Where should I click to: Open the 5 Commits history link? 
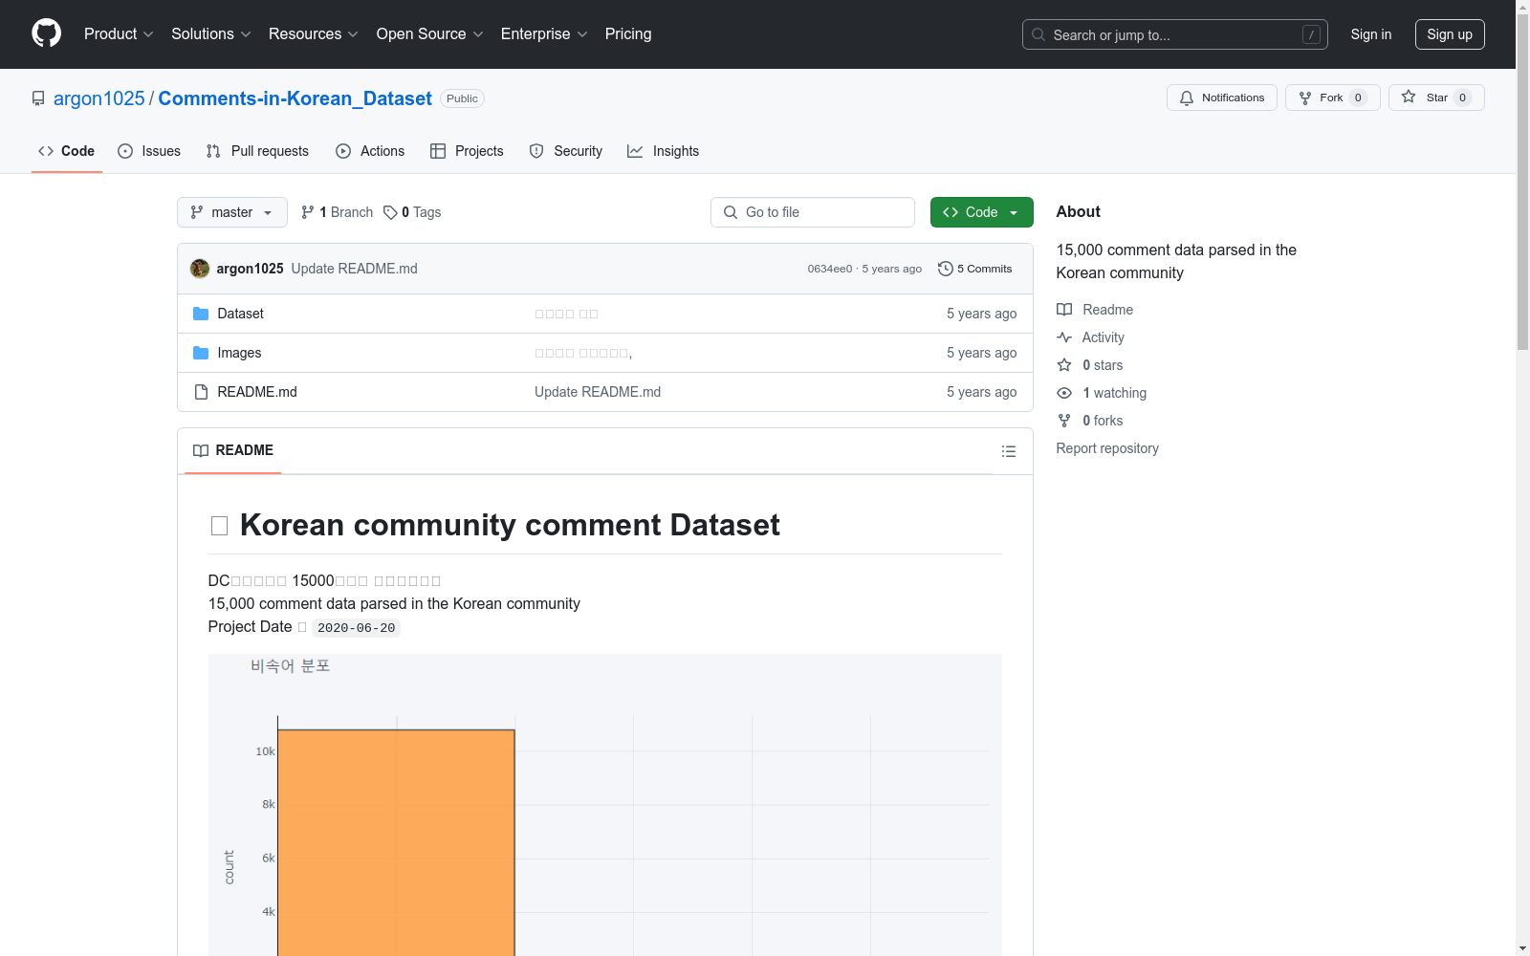[975, 269]
